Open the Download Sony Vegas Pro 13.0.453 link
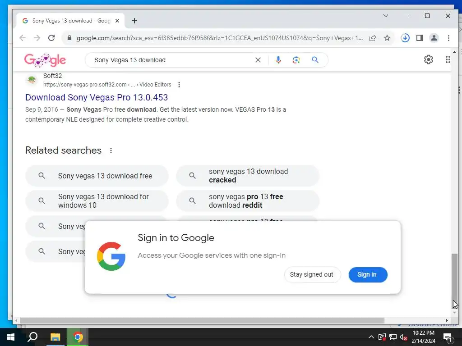This screenshot has height=346, width=462. tap(97, 97)
